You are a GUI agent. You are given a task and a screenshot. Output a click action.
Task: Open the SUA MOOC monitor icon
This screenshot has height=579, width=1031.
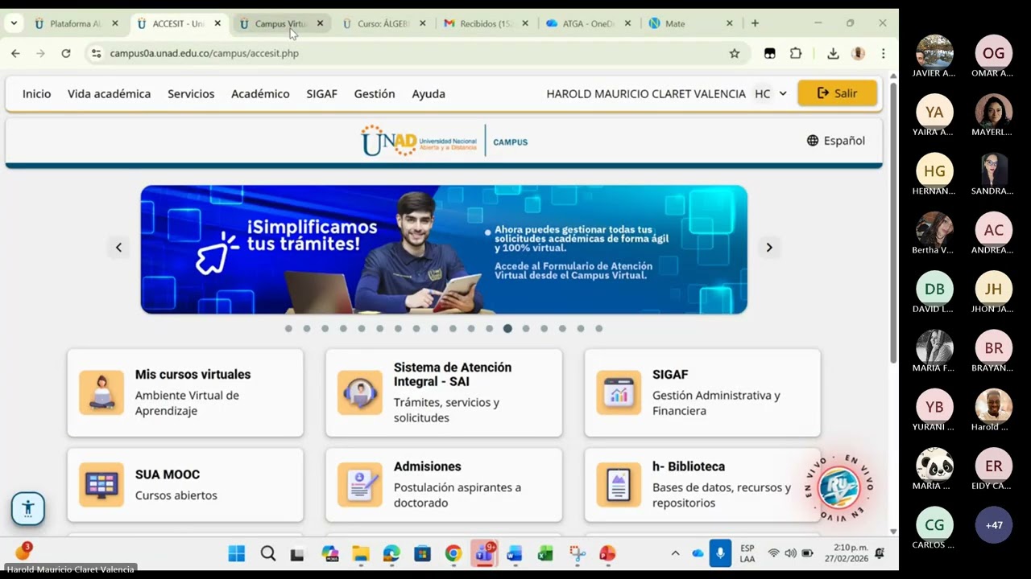pos(101,485)
